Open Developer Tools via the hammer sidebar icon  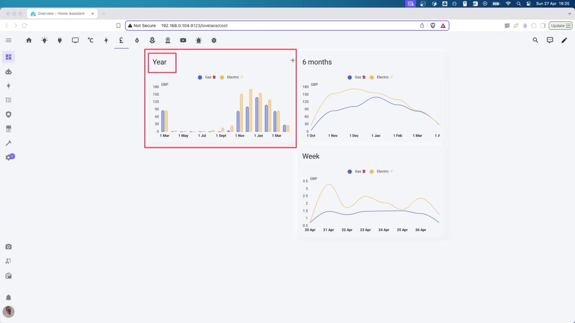pos(8,143)
